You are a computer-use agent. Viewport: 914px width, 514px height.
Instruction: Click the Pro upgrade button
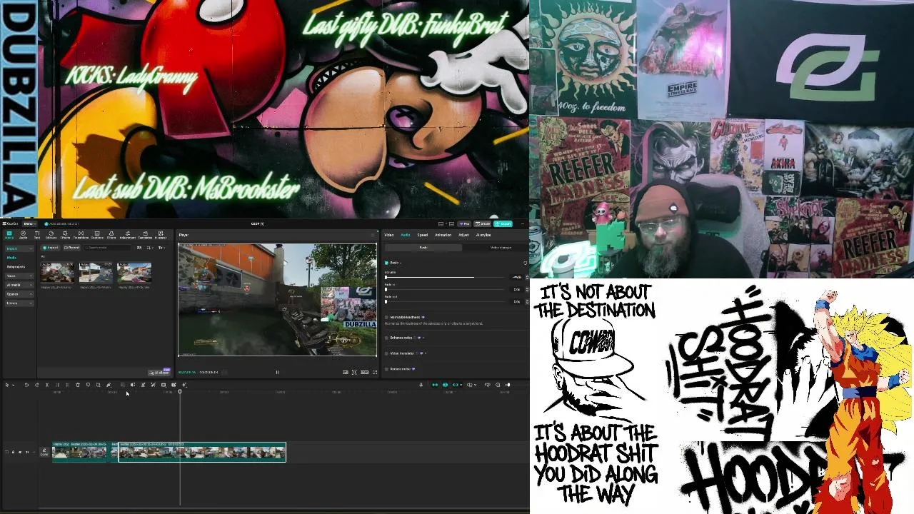click(x=464, y=223)
